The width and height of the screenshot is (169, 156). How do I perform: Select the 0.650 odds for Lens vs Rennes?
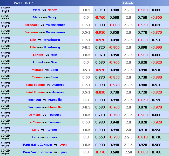pyautogui.click(x=100, y=137)
